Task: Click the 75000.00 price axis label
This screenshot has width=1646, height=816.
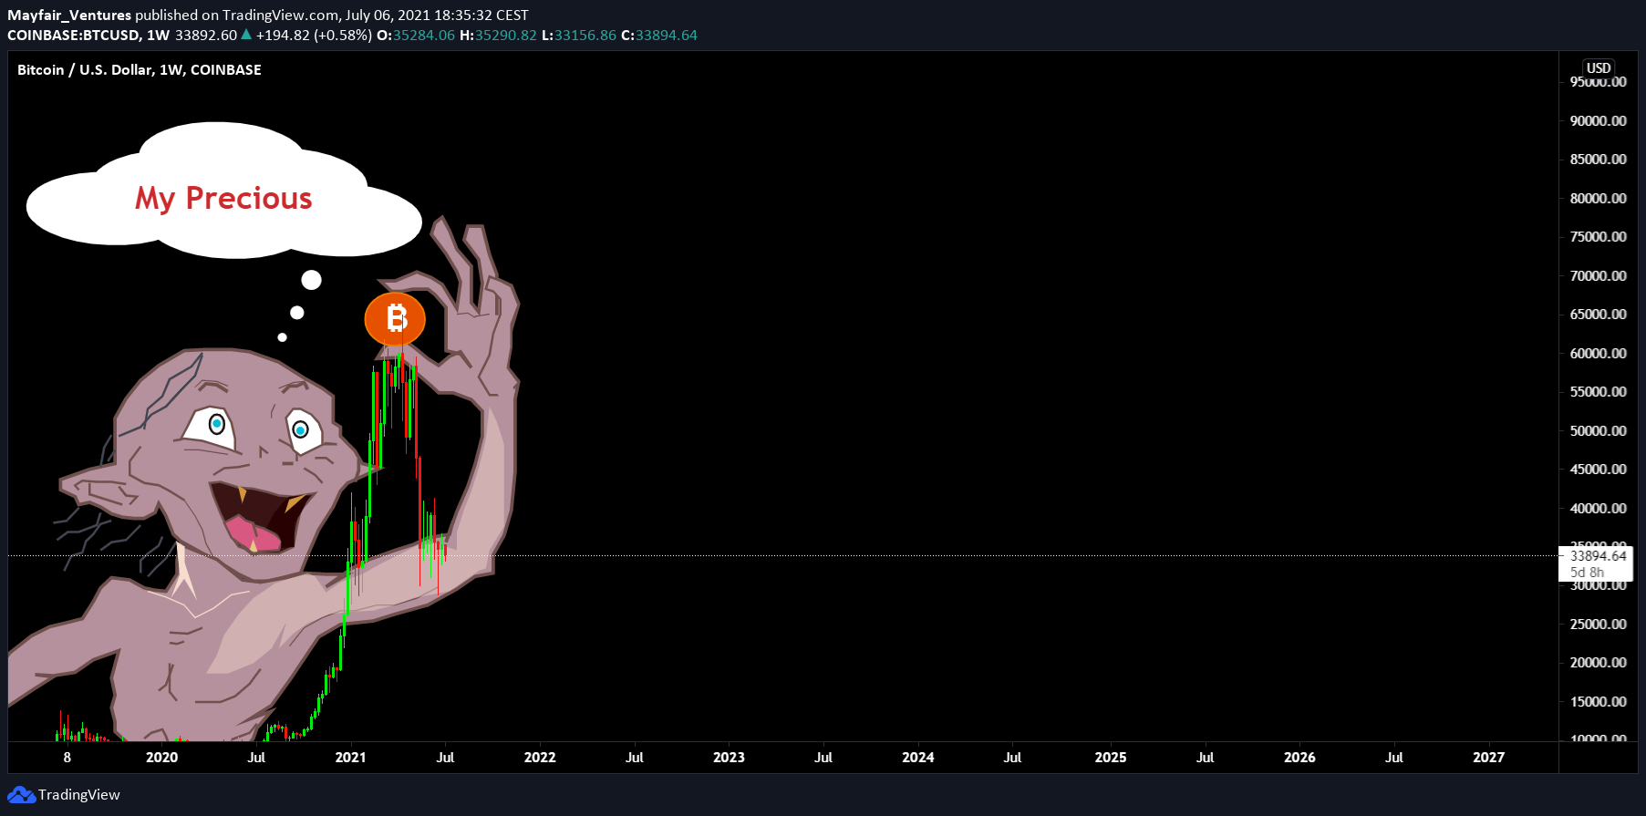Action: pyautogui.click(x=1598, y=236)
